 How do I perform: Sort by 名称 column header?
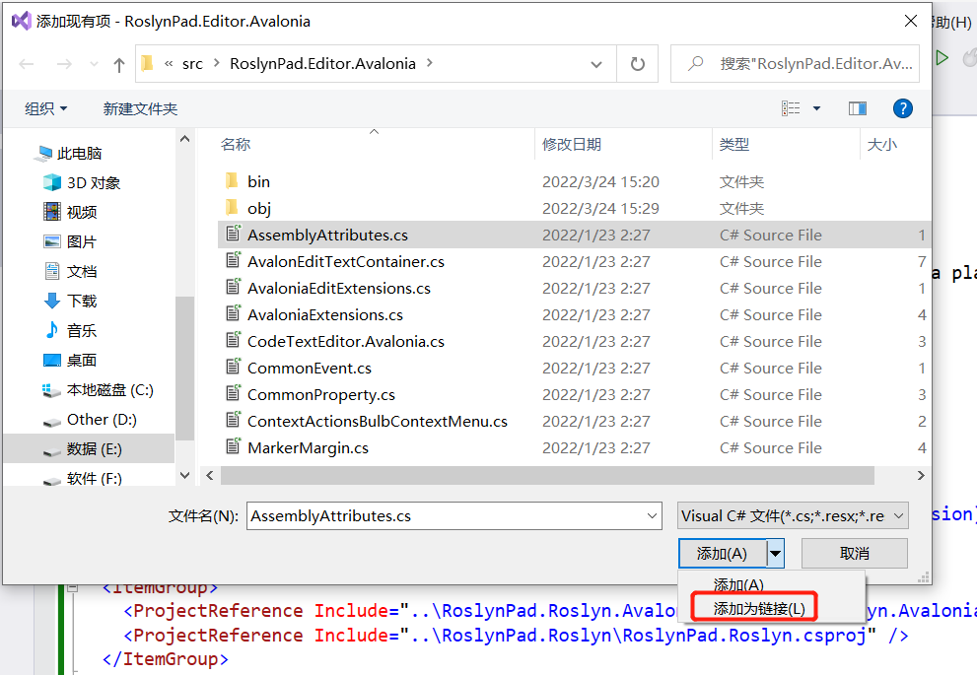click(236, 145)
